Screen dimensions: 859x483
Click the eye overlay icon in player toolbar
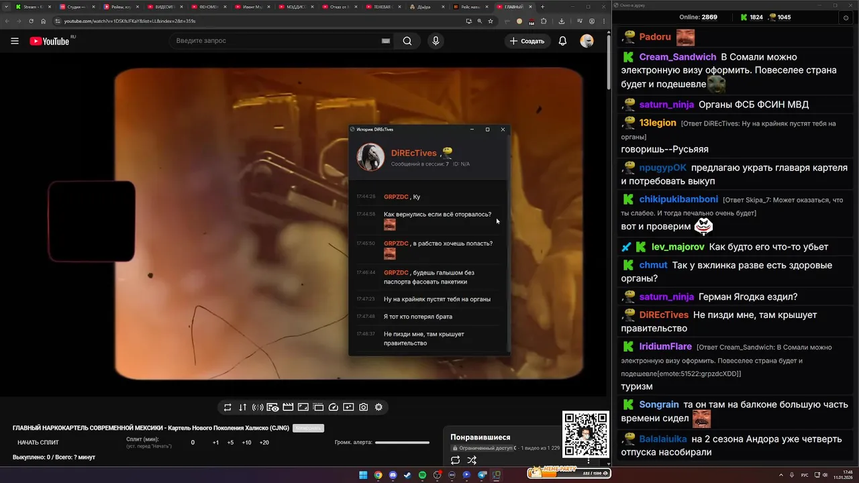pos(272,407)
